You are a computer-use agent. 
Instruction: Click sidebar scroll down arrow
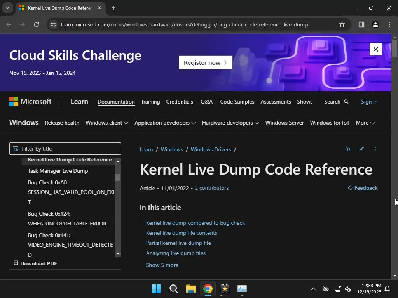tap(118, 253)
